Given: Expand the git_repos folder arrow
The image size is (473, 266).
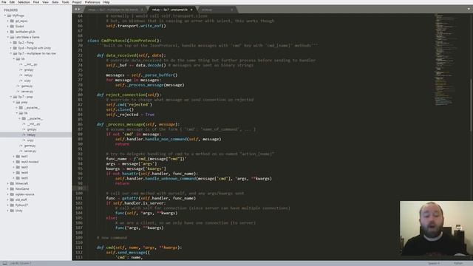Looking at the screenshot, I should [x=8, y=21].
